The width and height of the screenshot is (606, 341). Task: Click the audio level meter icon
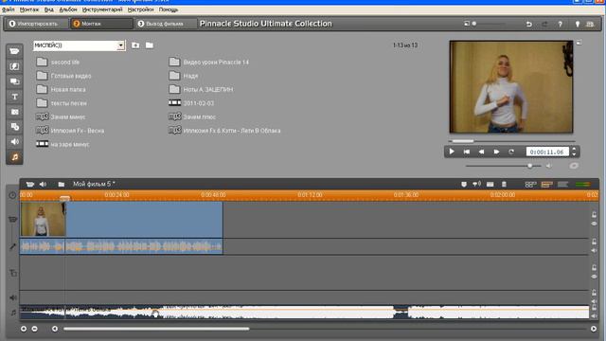click(583, 185)
